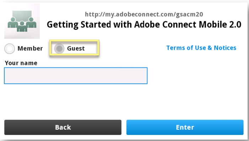Tap the gray dot inside the Guest radio
The width and height of the screenshot is (249, 141).
click(59, 48)
